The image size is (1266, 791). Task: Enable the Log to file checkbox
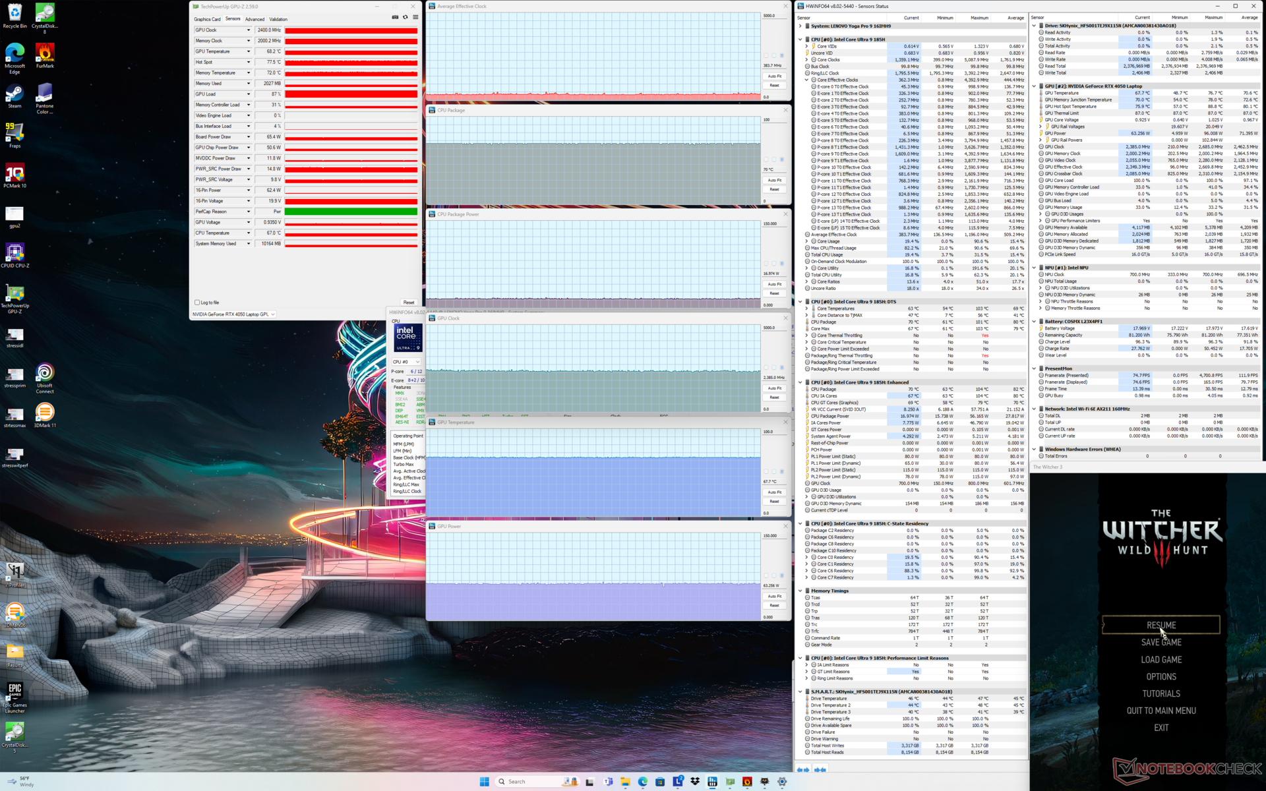click(x=197, y=303)
